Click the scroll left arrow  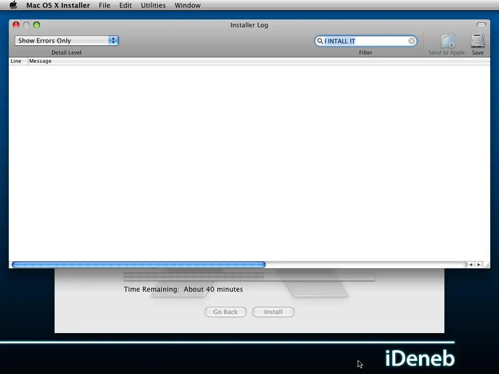(471, 264)
